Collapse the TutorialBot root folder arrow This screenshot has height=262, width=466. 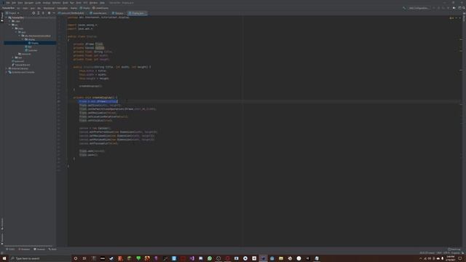7,17
